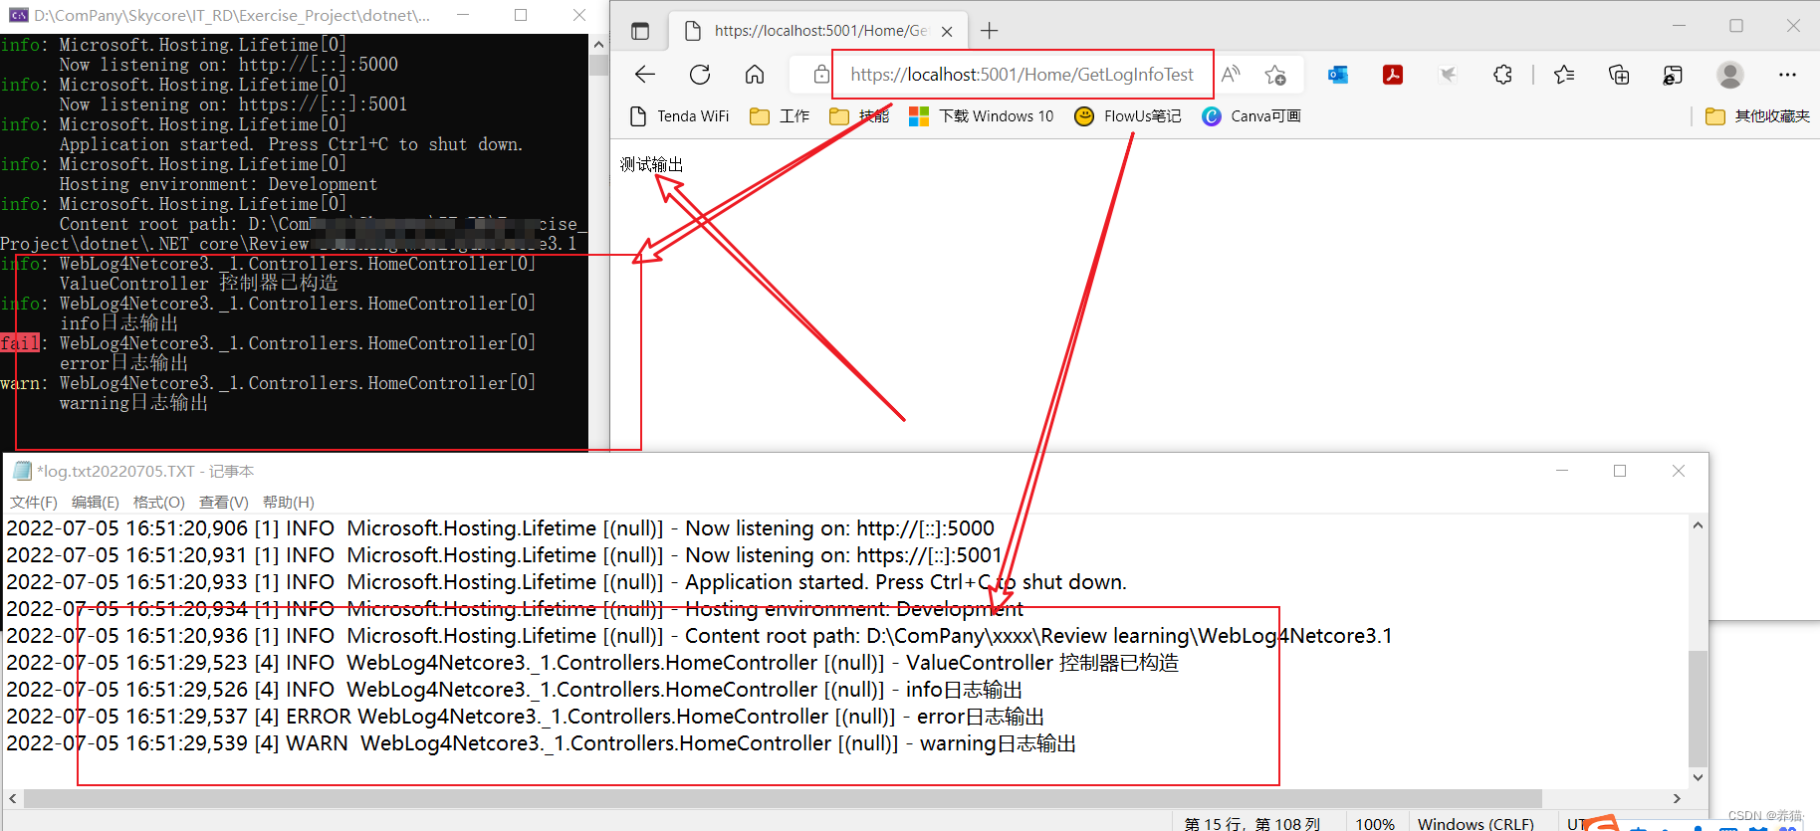
Task: Click Notepad horizontal scrollbar right arrow
Action: (x=1678, y=798)
